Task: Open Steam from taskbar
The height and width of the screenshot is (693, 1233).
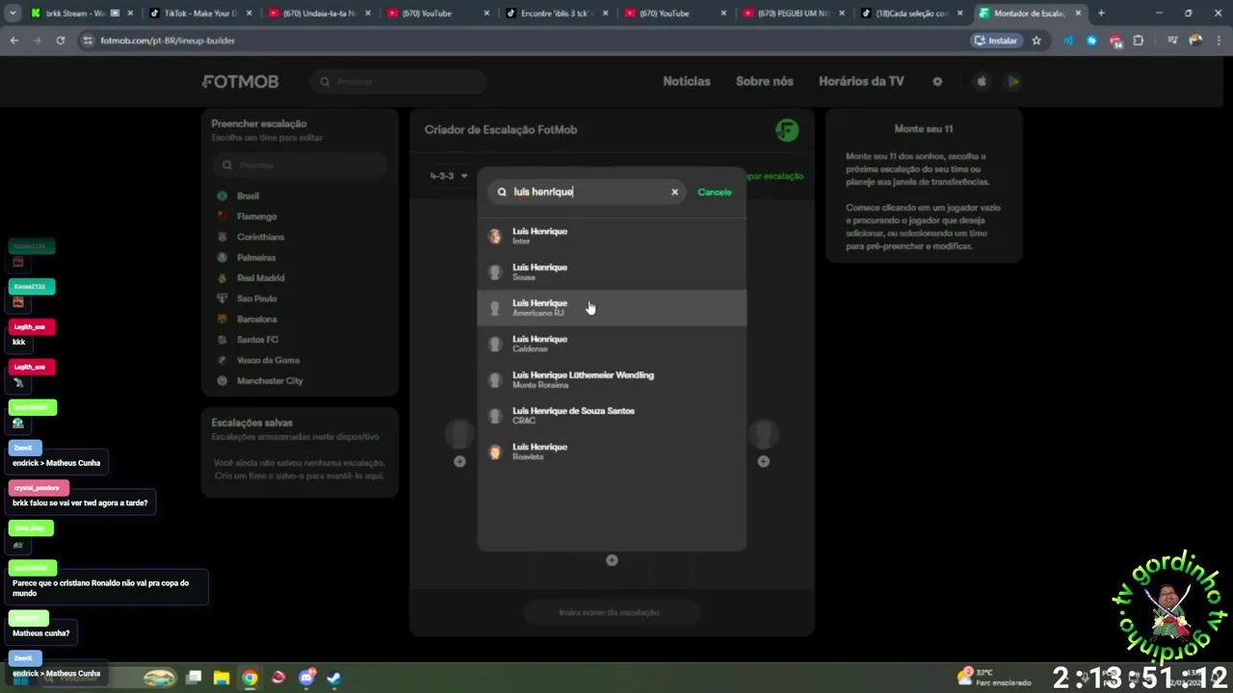Action: pyautogui.click(x=333, y=678)
